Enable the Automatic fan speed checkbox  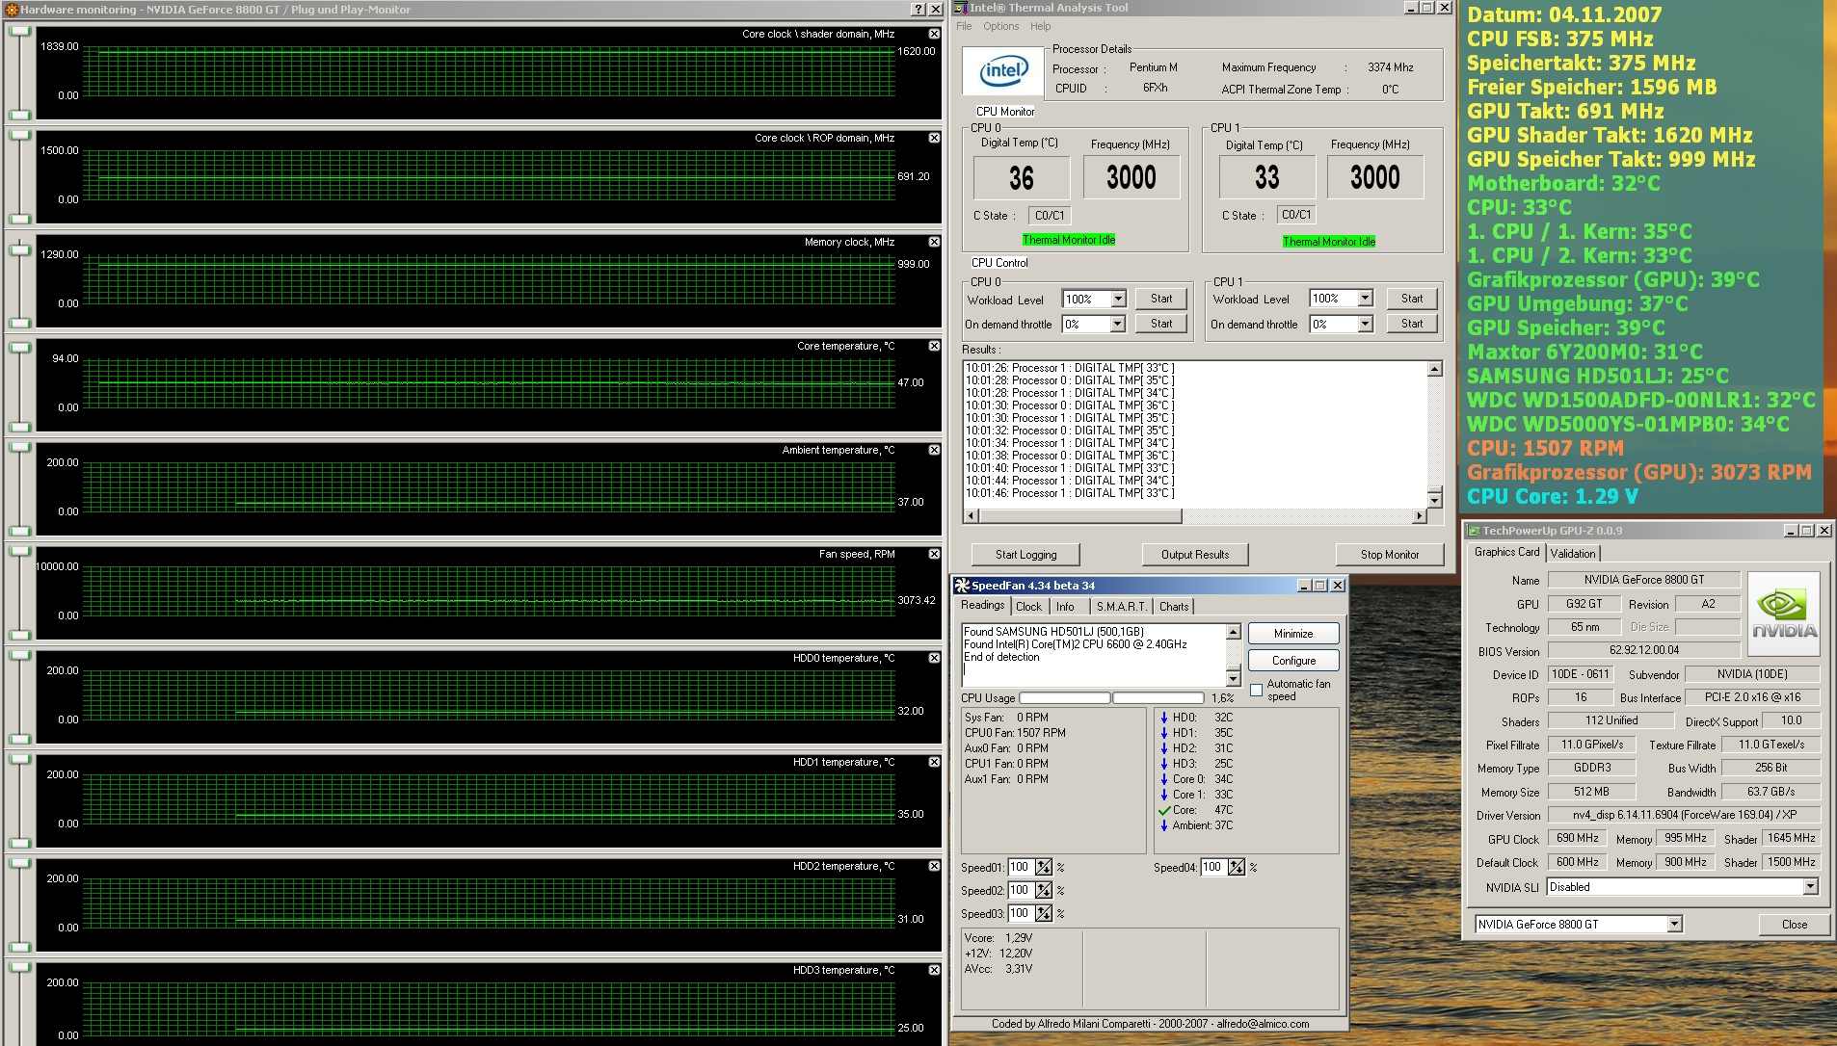[x=1257, y=690]
